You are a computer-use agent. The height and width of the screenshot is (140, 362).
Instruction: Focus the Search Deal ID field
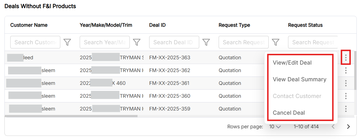[x=174, y=42]
